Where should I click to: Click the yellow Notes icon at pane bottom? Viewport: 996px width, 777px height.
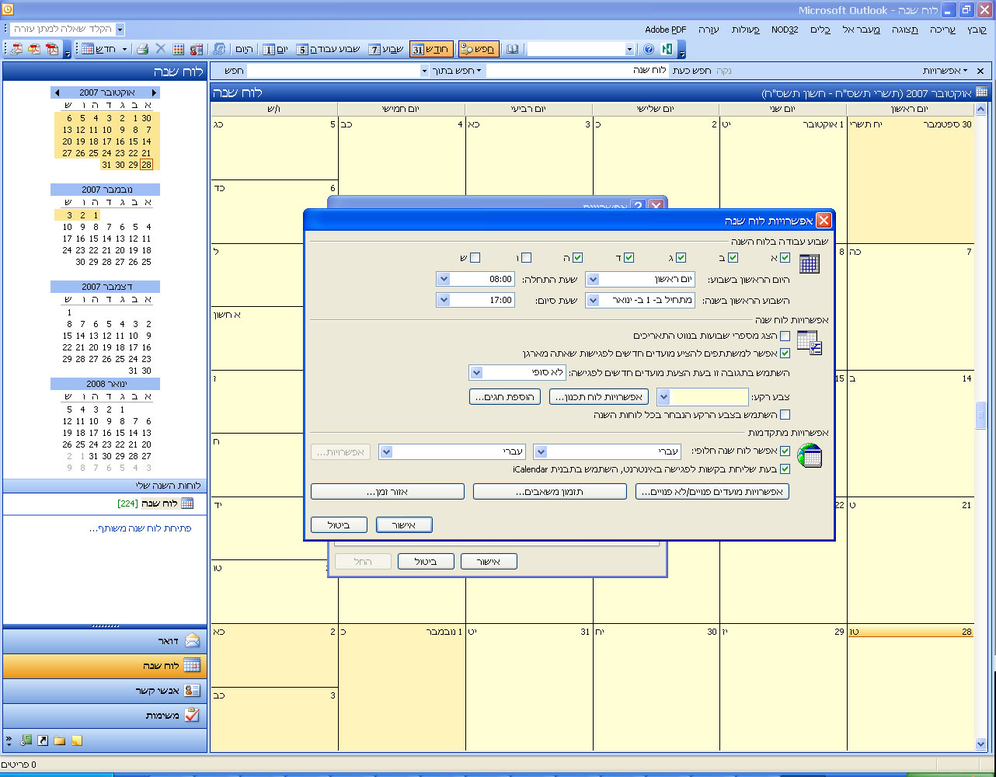76,740
